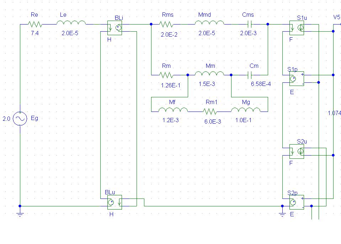Select the Mmd inductor symbol
The width and height of the screenshot is (341, 244).
pos(209,23)
